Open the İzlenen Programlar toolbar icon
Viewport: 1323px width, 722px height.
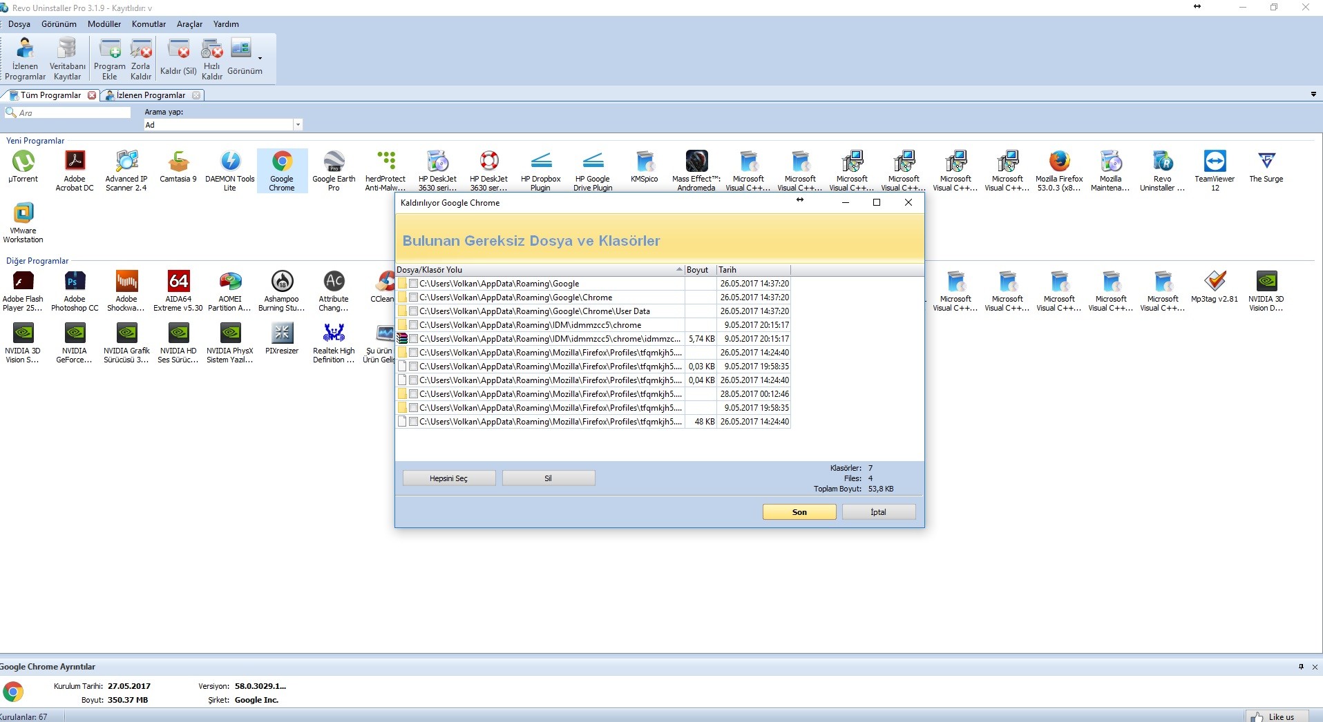tap(25, 59)
